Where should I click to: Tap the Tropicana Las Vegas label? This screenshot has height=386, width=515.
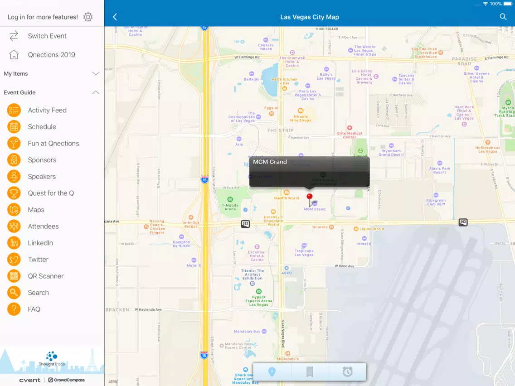pos(304,253)
